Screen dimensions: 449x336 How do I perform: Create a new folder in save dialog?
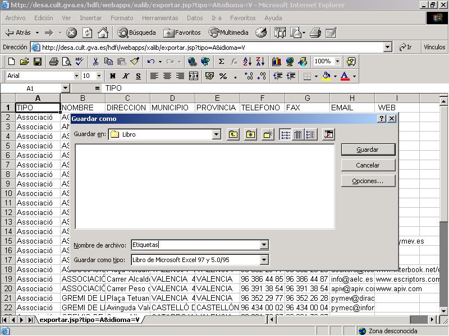pos(268,134)
